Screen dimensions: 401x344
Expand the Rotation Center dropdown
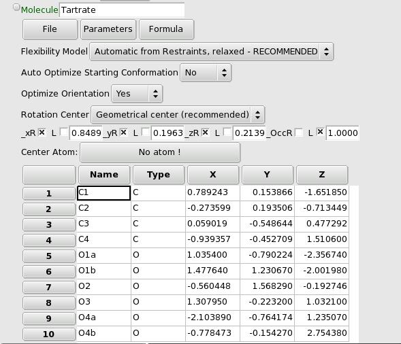178,115
